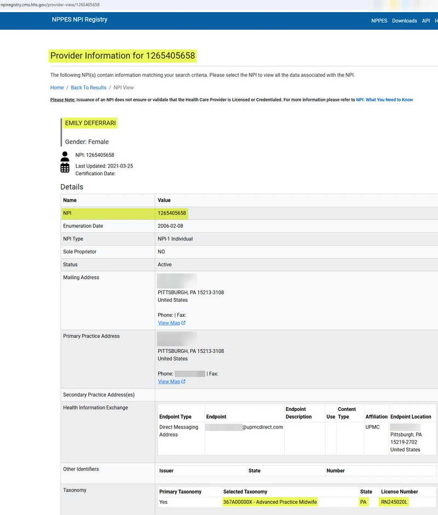Select the 'NPI-1 Individual' value

175,239
